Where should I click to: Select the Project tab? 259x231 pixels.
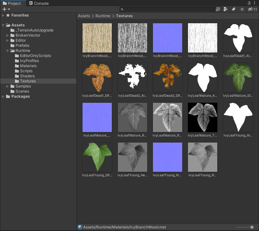(12, 3)
